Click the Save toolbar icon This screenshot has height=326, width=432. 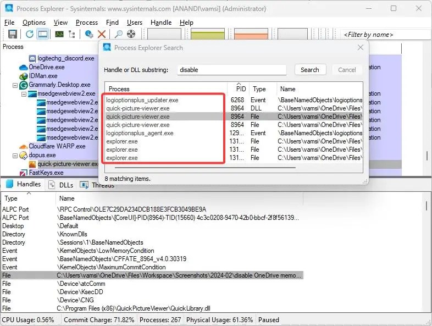click(13, 34)
